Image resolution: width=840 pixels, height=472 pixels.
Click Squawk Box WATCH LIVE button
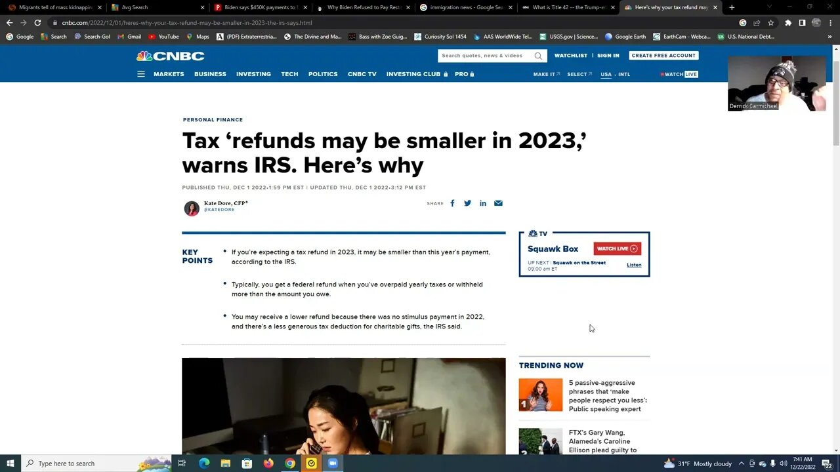click(x=618, y=248)
